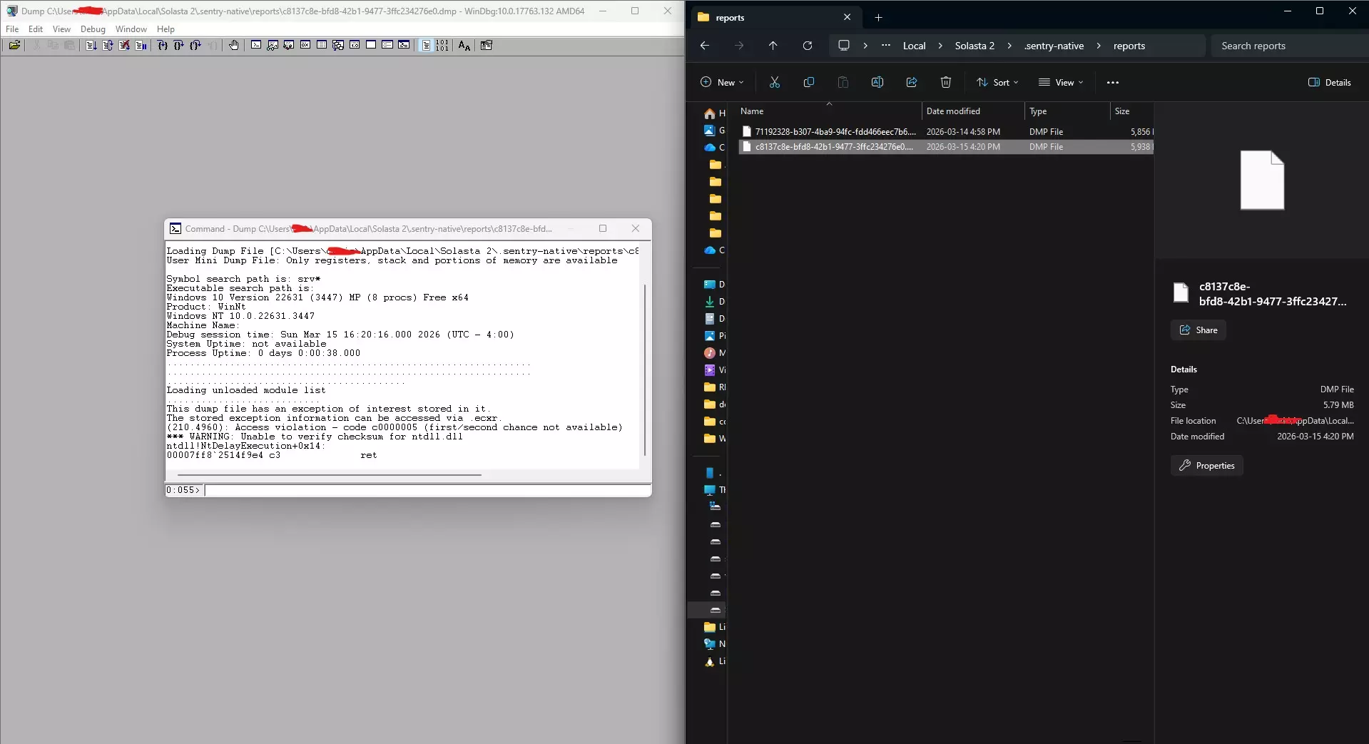
Task: Click the Name column header in Explorer
Action: [829, 111]
